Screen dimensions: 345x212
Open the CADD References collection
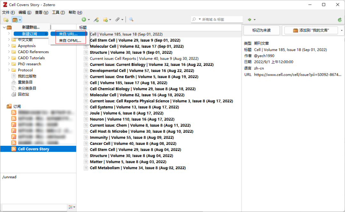pos(33,52)
